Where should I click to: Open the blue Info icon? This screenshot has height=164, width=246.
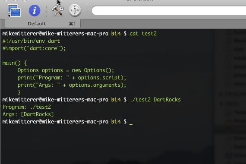35,10
